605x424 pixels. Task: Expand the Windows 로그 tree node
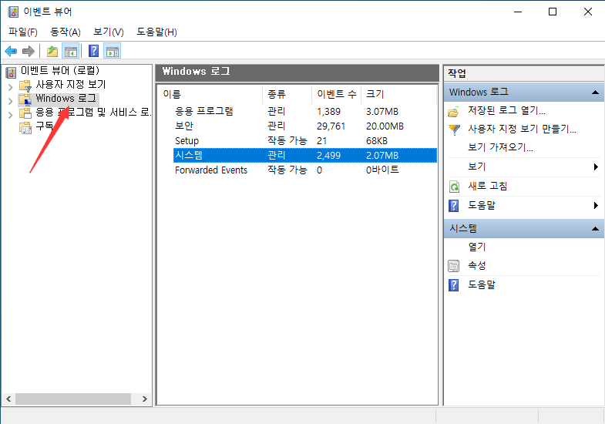pos(11,101)
